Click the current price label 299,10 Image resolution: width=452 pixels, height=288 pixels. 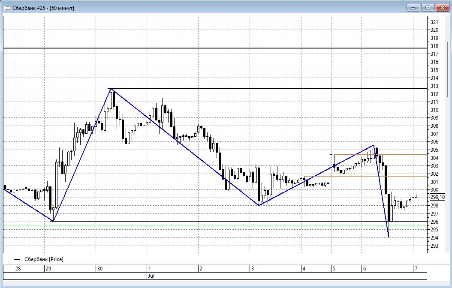[437, 197]
